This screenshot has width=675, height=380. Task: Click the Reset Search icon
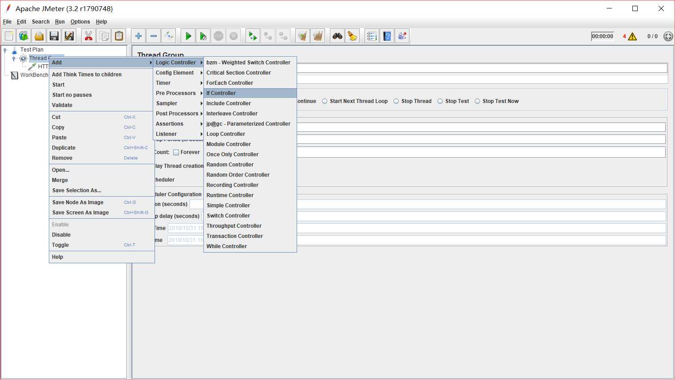(x=353, y=36)
